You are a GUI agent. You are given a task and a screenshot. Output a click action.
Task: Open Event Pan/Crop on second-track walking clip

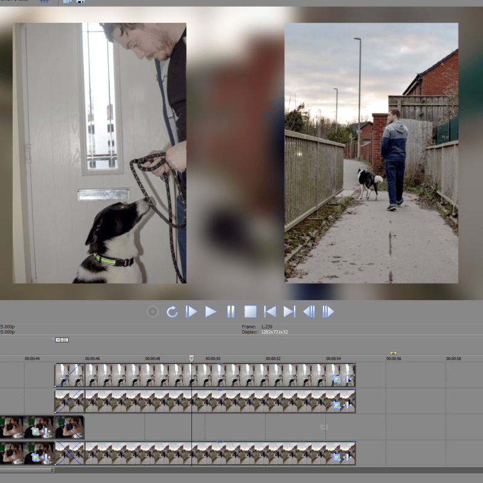(336, 405)
